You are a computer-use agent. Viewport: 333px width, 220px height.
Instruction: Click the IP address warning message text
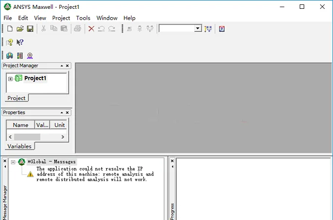pyautogui.click(x=95, y=174)
